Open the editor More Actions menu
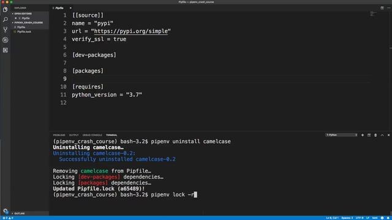The width and height of the screenshot is (392, 220). [389, 8]
